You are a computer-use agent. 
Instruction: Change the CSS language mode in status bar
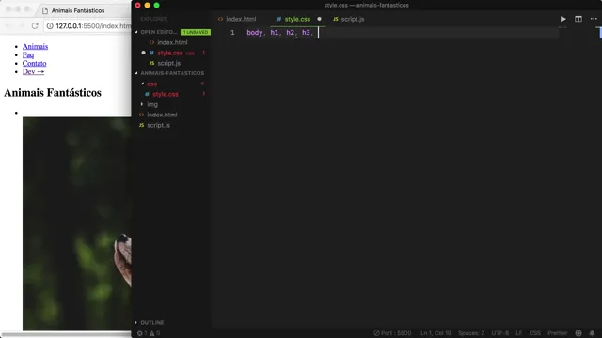(534, 333)
